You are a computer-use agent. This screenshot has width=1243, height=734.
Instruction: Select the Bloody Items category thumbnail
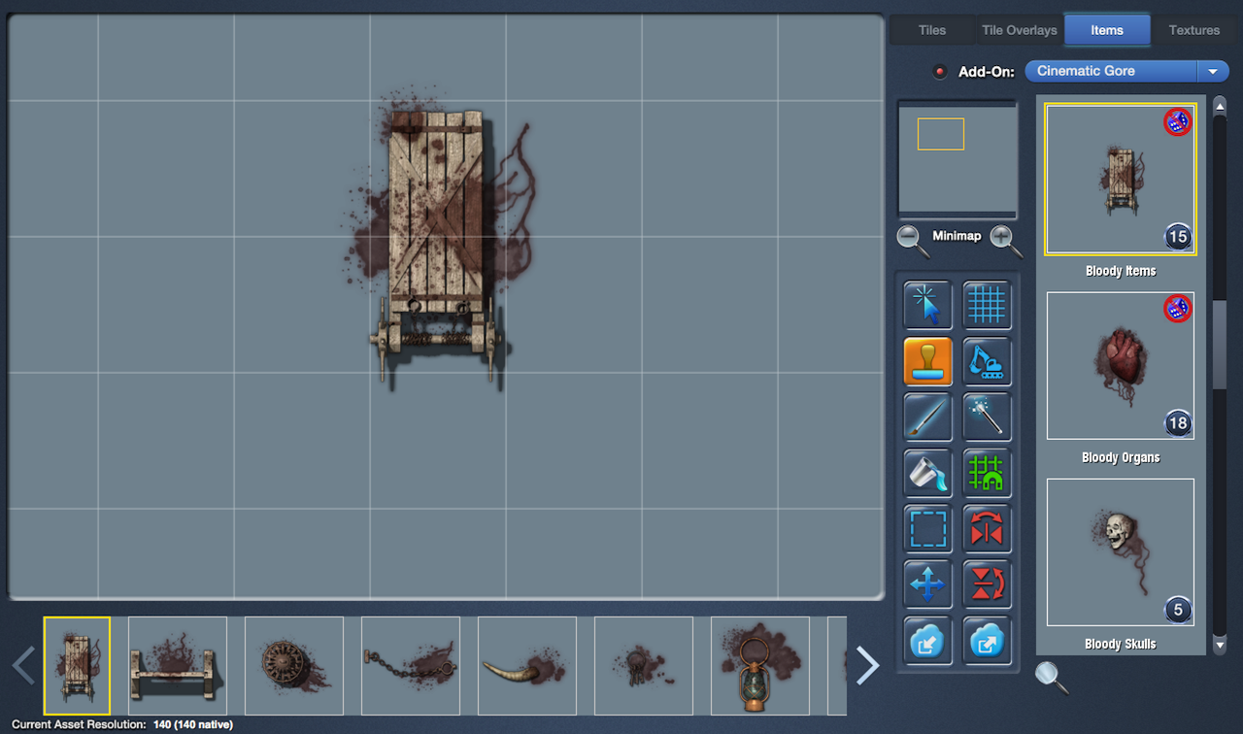click(x=1121, y=180)
